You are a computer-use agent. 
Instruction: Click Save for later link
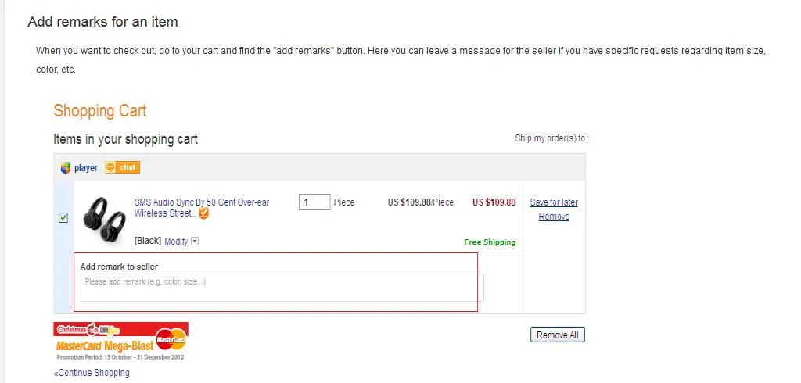554,202
